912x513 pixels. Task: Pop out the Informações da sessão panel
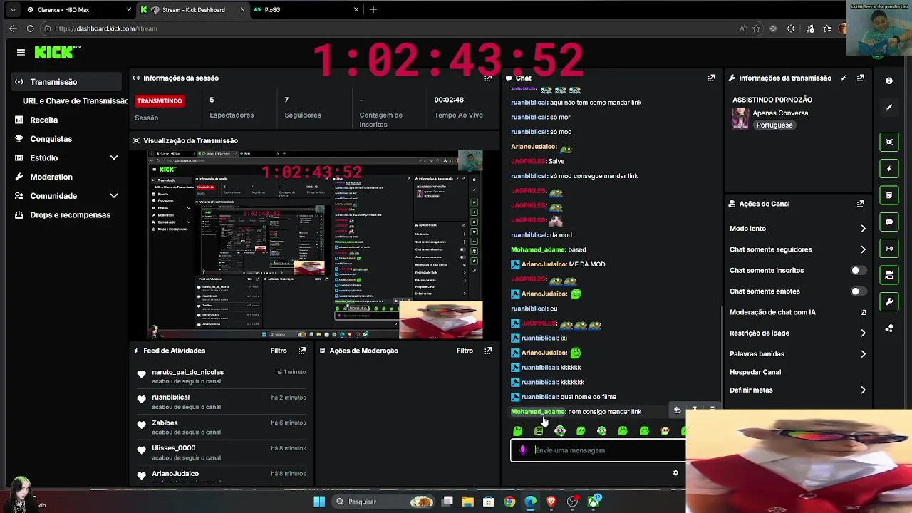coord(488,78)
